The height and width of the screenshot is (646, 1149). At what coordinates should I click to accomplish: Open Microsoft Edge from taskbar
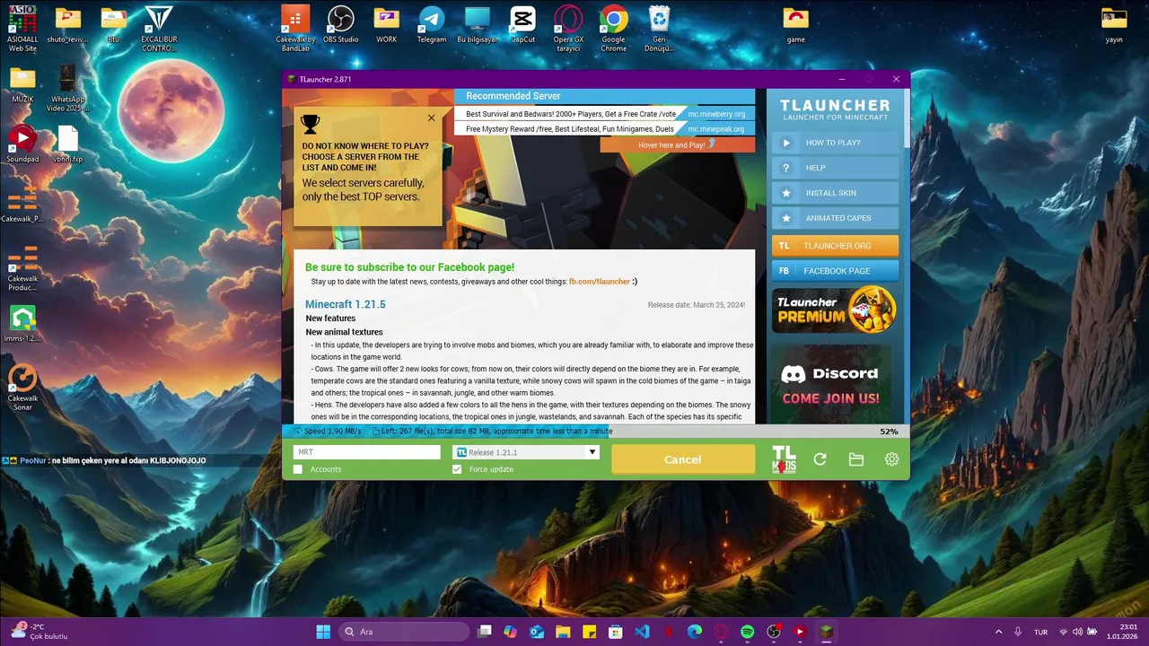[x=695, y=632]
